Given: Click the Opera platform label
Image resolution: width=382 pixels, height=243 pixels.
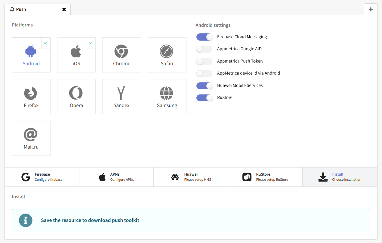Looking at the screenshot, I should (x=76, y=106).
